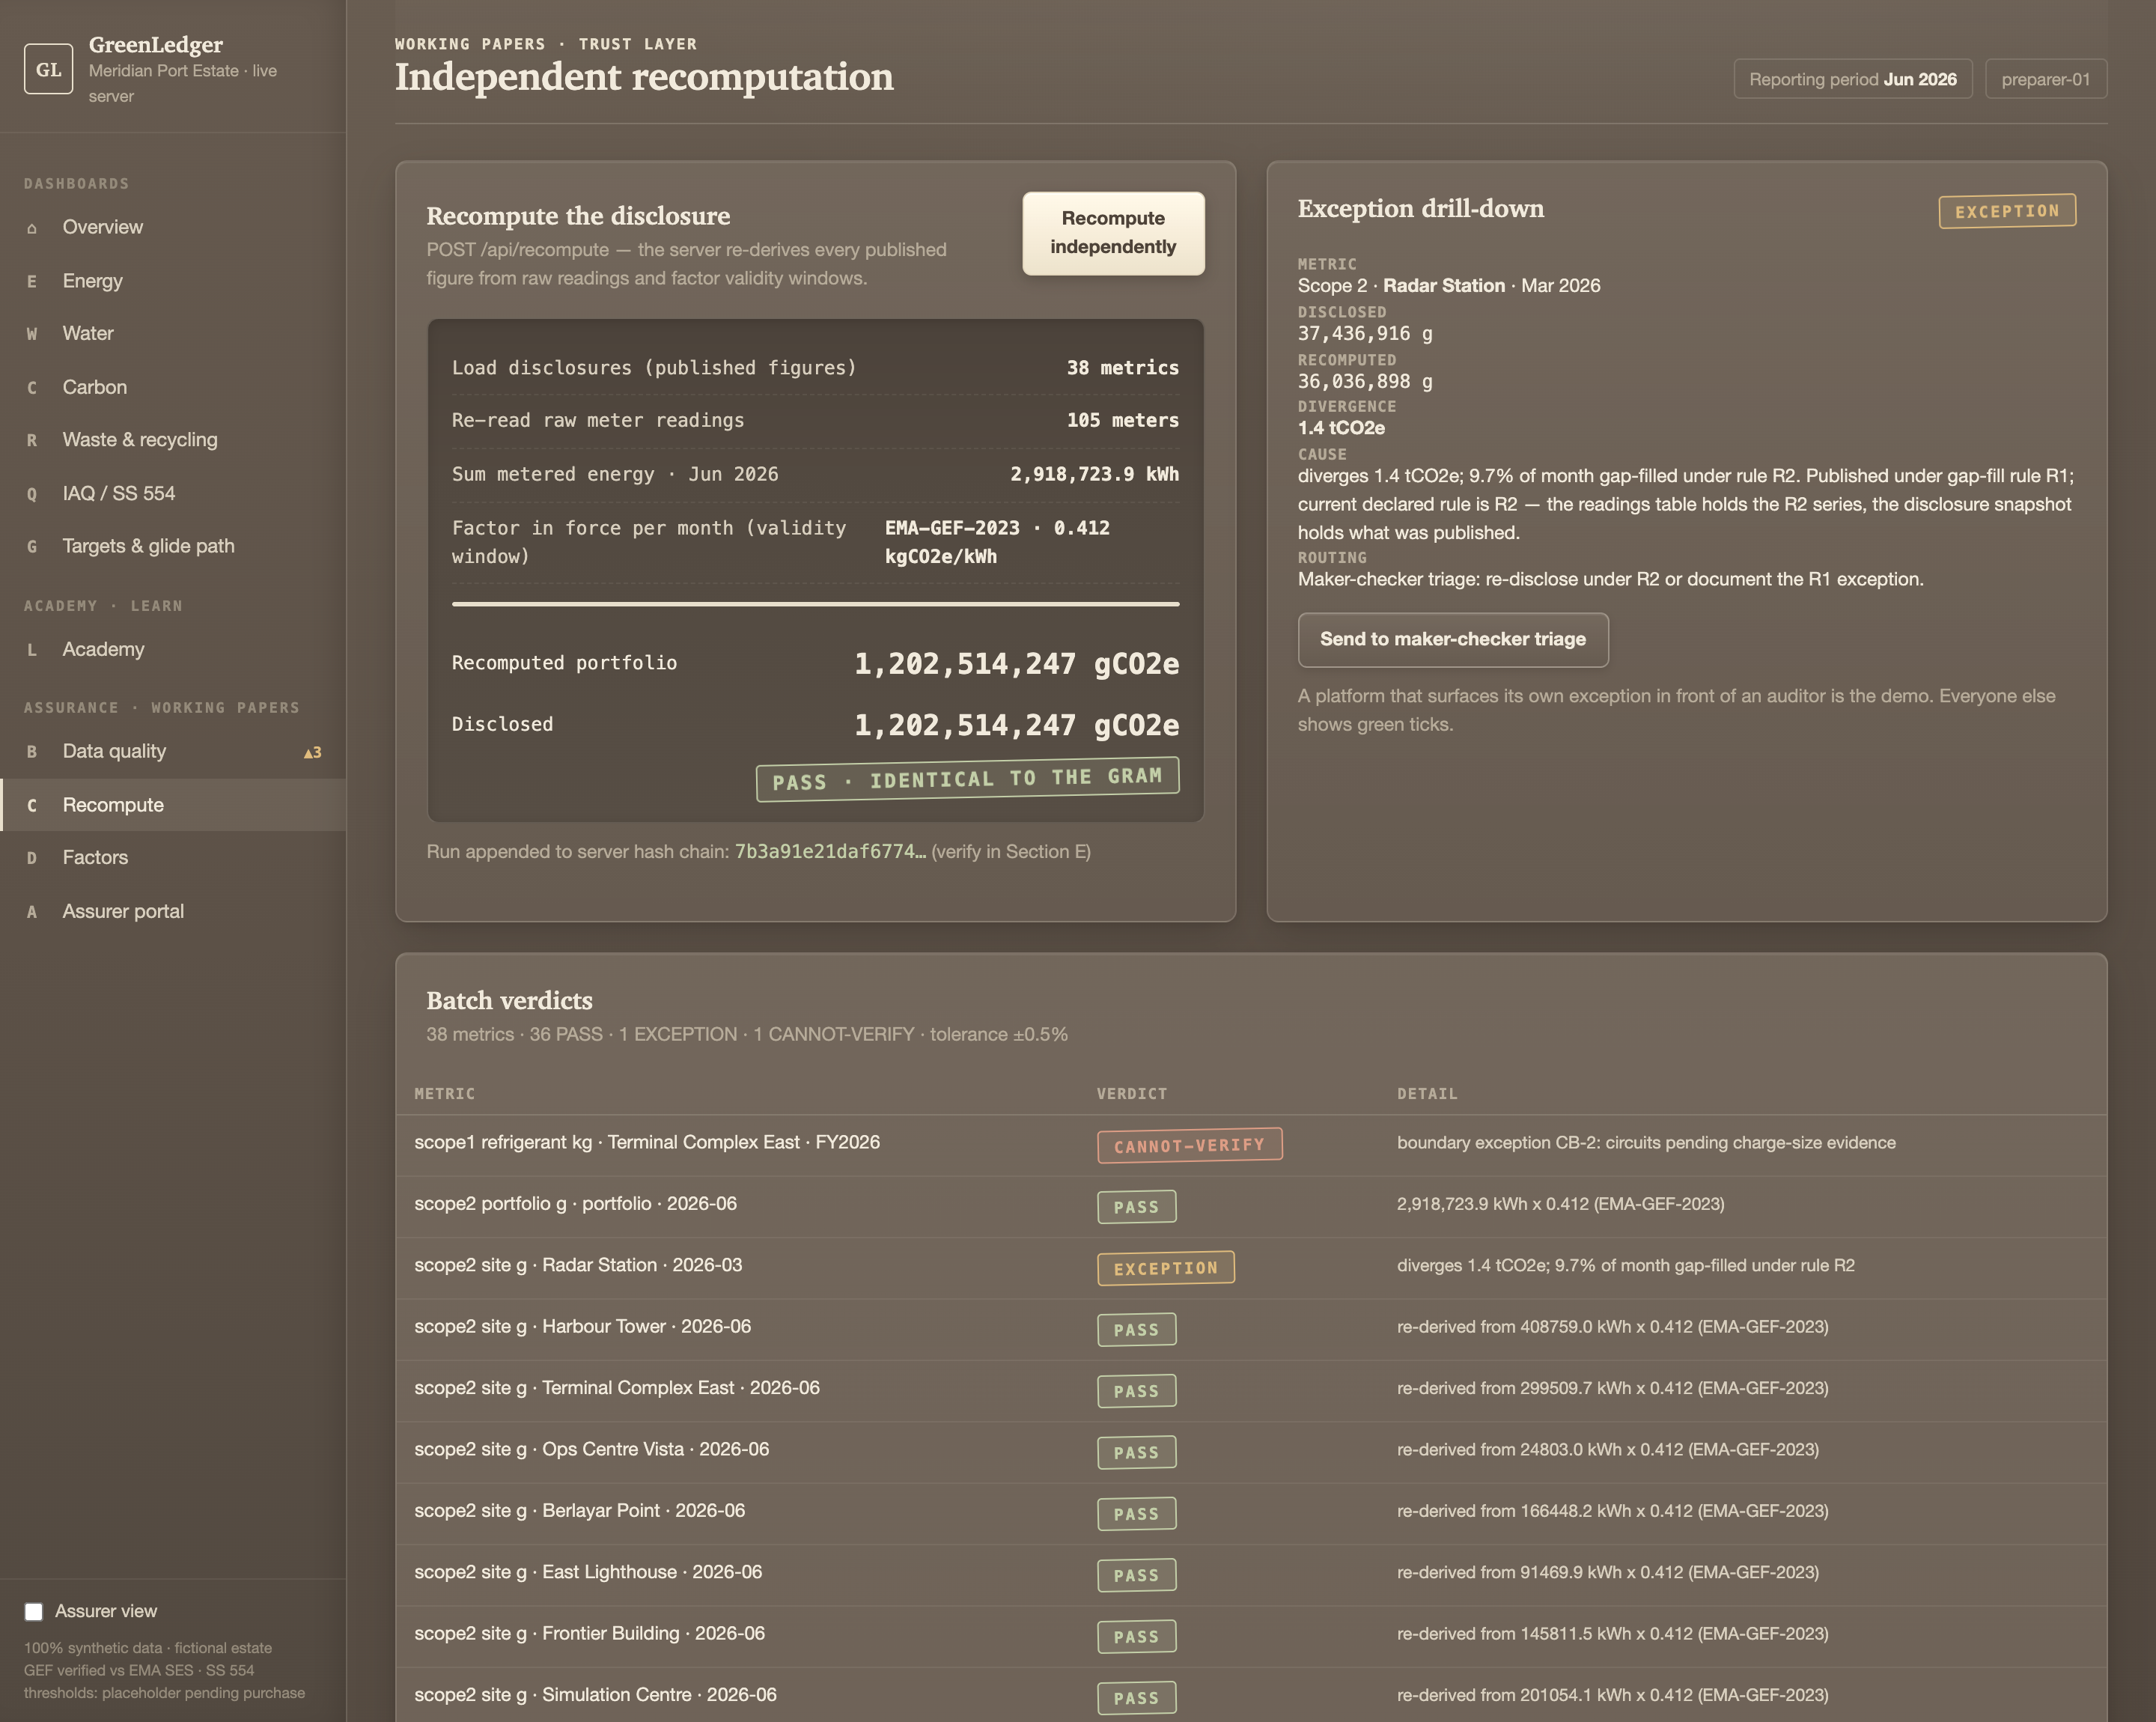
Task: Click the Q icon beside IAQ
Action: 32,494
